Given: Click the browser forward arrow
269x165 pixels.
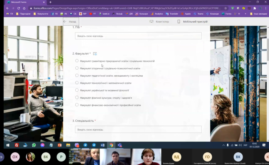Looking at the screenshot, I should pos(13,8).
